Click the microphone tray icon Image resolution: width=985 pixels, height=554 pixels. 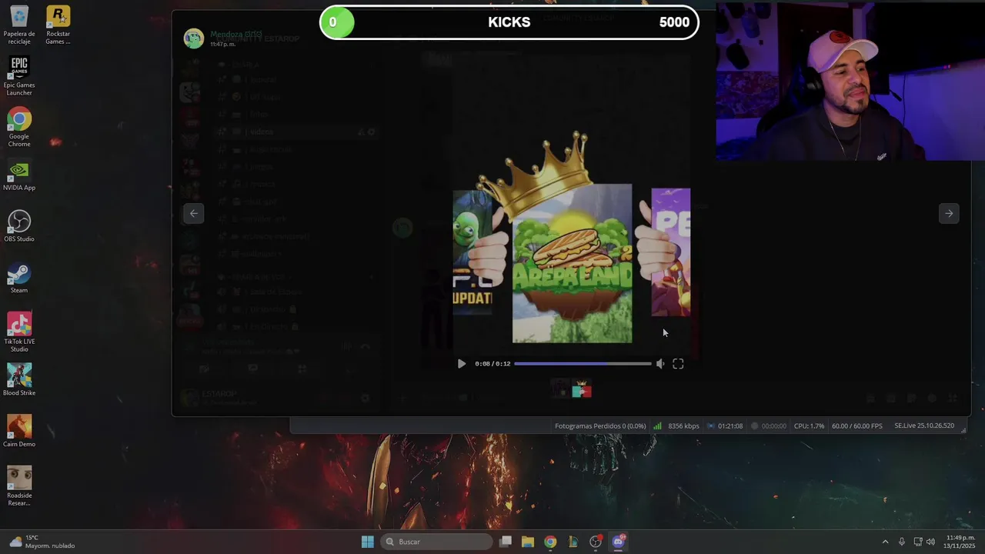tap(902, 542)
